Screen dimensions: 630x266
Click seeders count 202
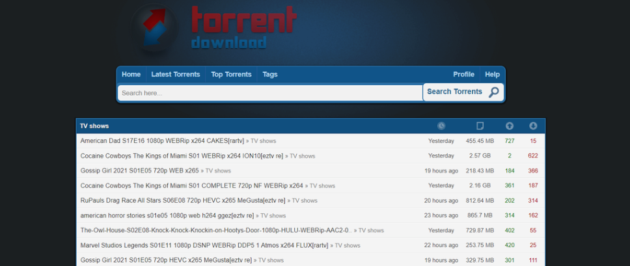click(x=510, y=200)
